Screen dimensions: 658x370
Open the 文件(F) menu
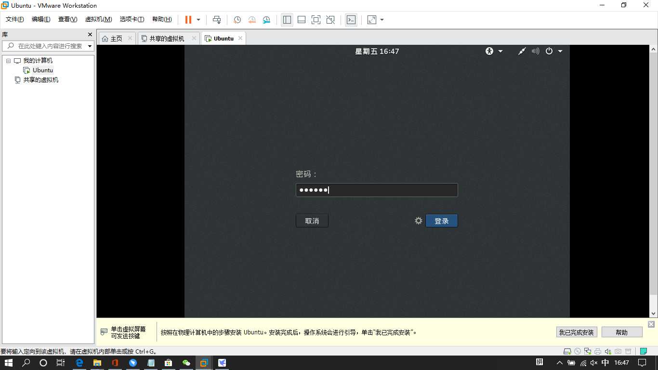point(15,19)
